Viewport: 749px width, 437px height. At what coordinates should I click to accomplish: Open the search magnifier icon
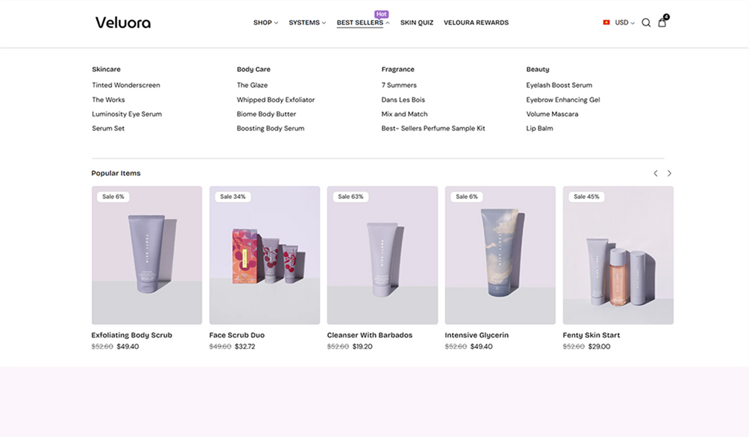[646, 23]
